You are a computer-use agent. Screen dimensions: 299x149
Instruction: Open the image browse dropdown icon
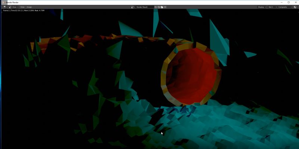(x=133, y=7)
